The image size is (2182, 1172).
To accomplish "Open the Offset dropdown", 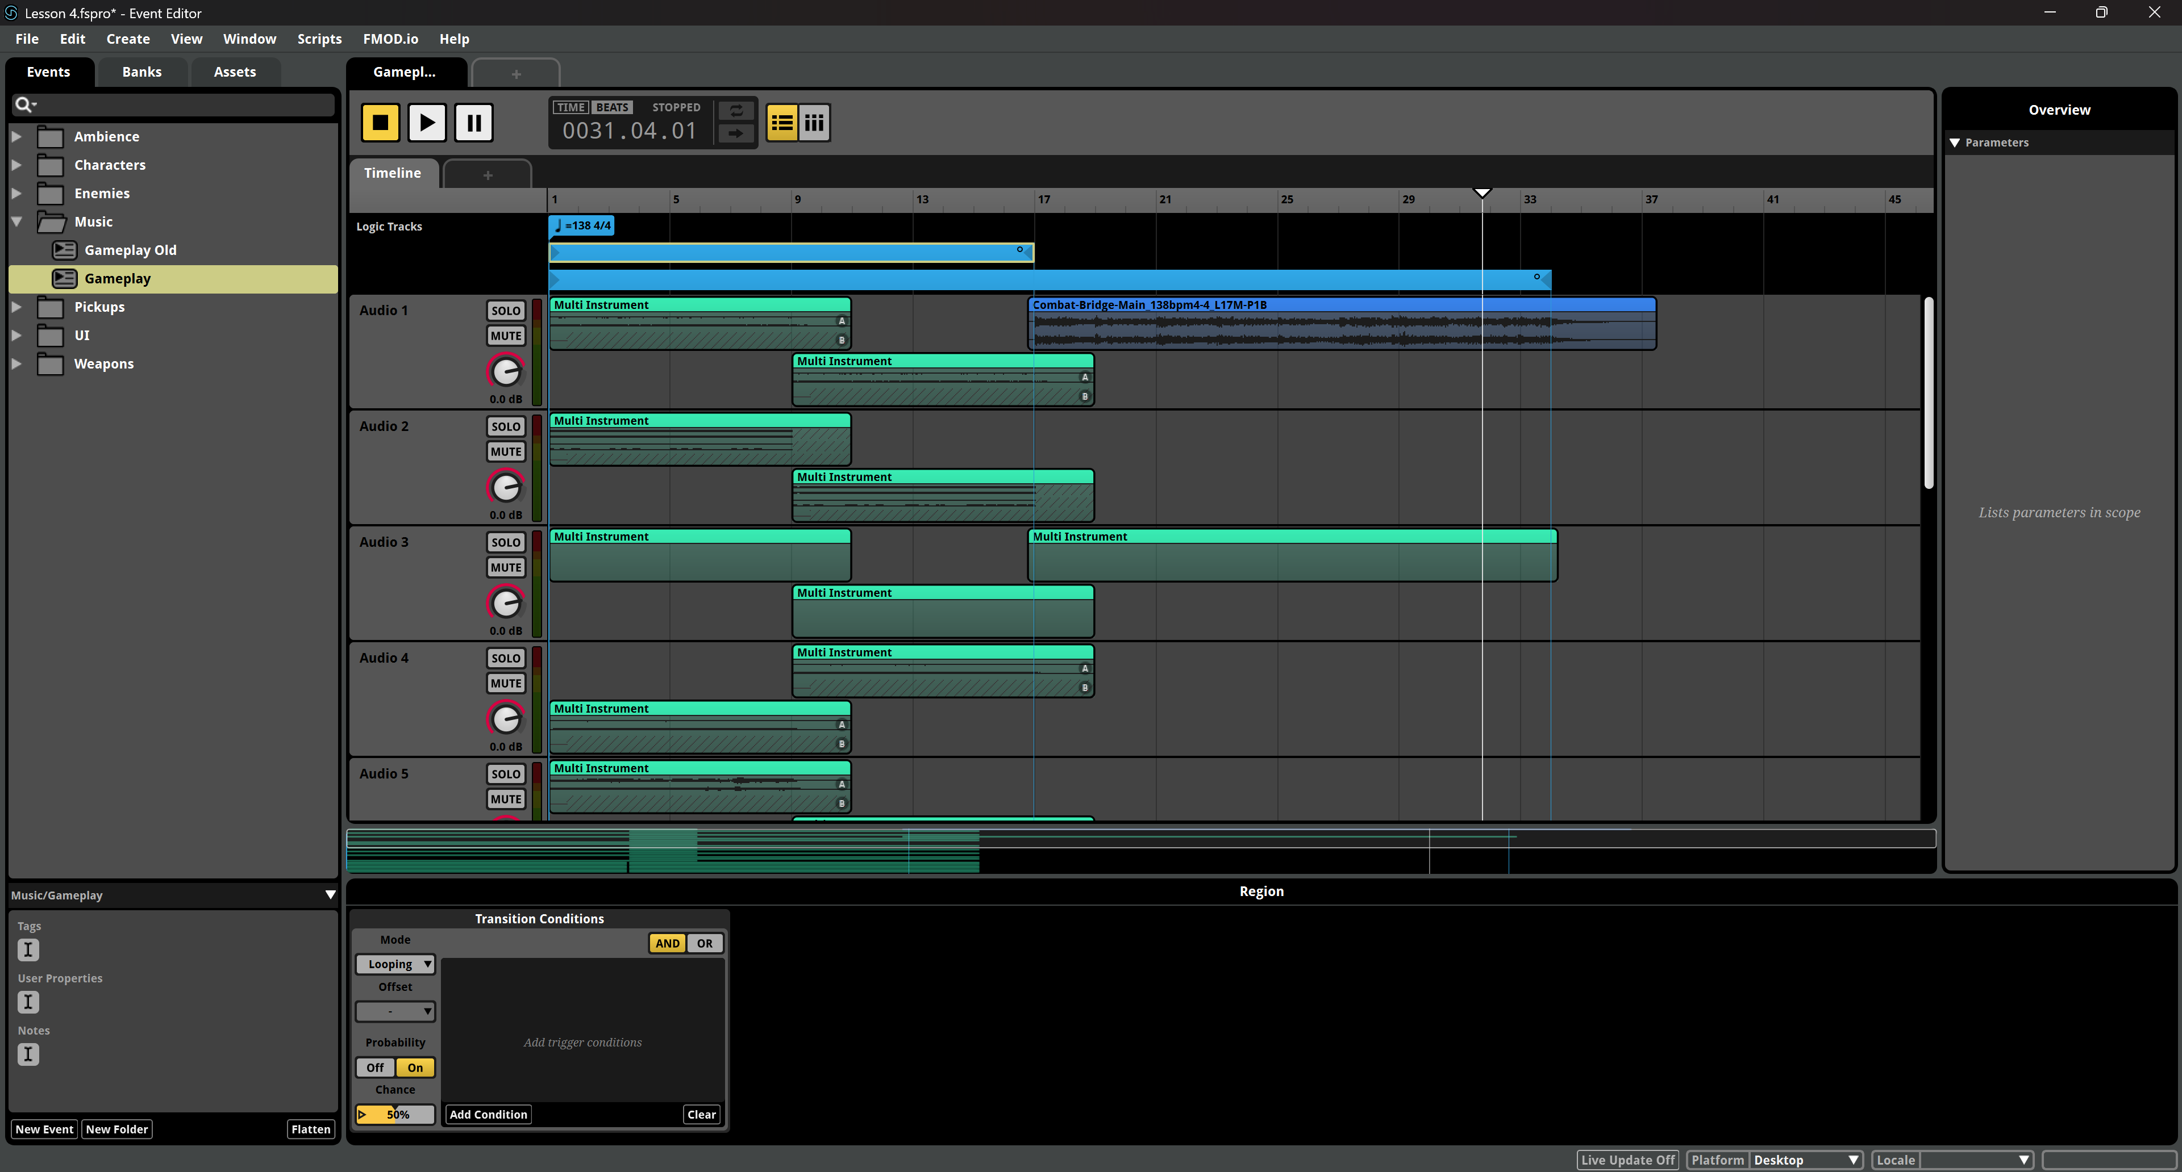I will point(395,1011).
